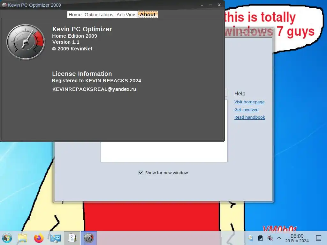The width and height of the screenshot is (327, 245).
Task: Launch Firefox from the taskbar
Action: (39, 238)
